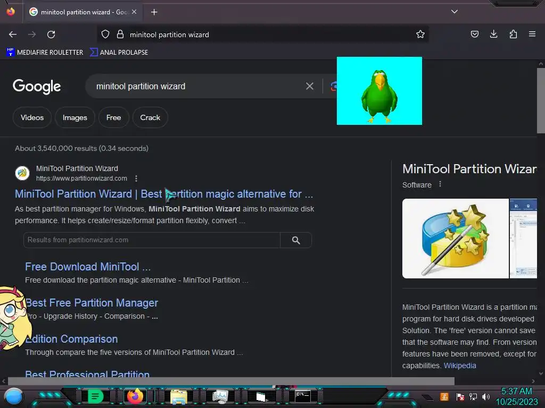
Task: Show the taskbar clock and calendar
Action: (516, 396)
